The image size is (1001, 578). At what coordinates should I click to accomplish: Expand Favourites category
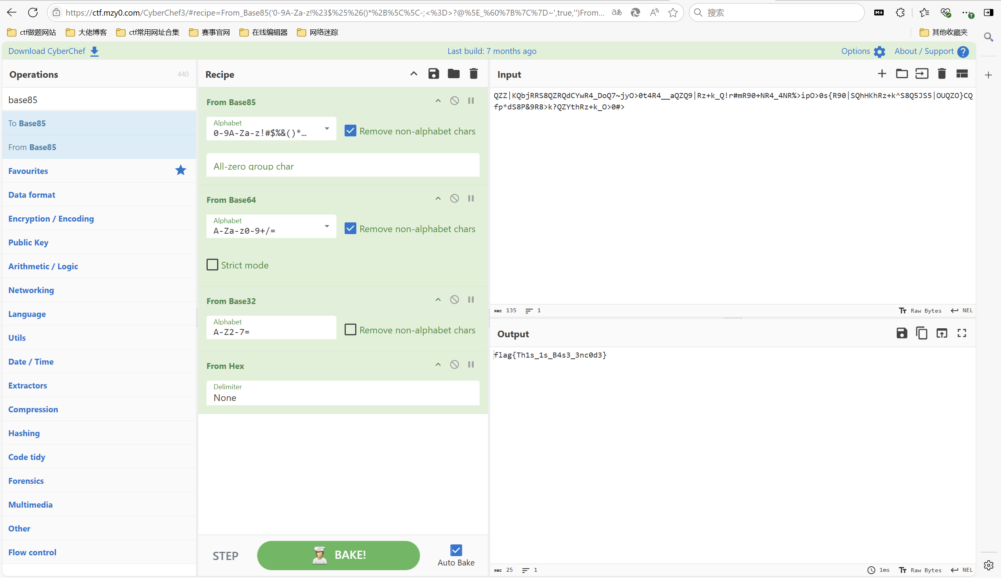[99, 171]
